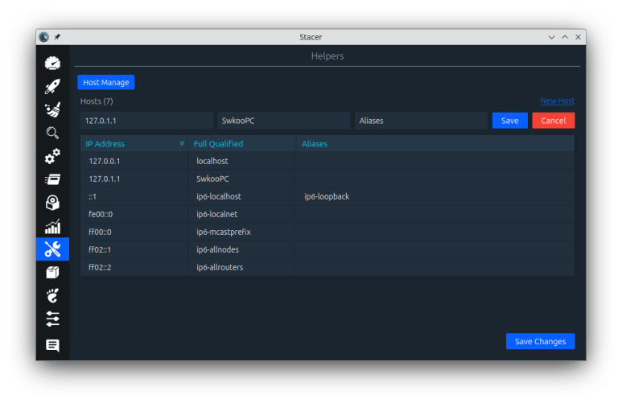Click the ip6-mcastprefix cell
622x403 pixels.
(x=242, y=232)
